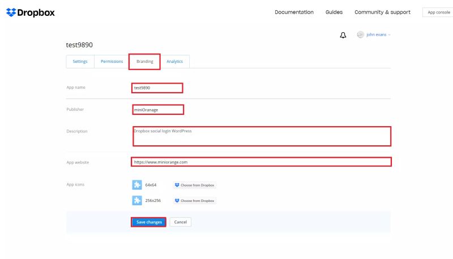Click the john evans avatar picture
Viewport: 453px width, 259px height.
click(360, 34)
